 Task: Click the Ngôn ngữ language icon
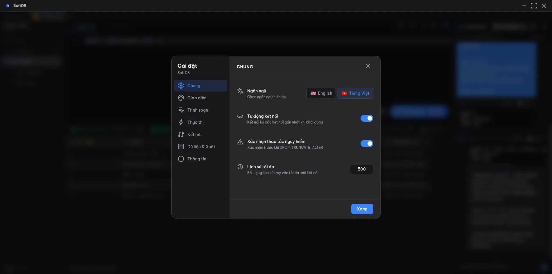pyautogui.click(x=240, y=91)
